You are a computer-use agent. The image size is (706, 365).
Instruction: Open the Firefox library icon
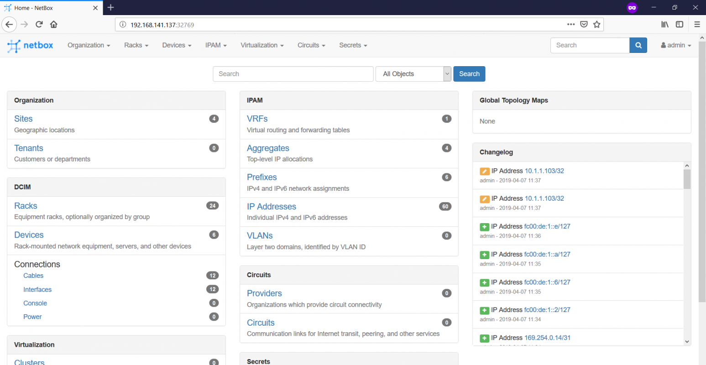(665, 24)
